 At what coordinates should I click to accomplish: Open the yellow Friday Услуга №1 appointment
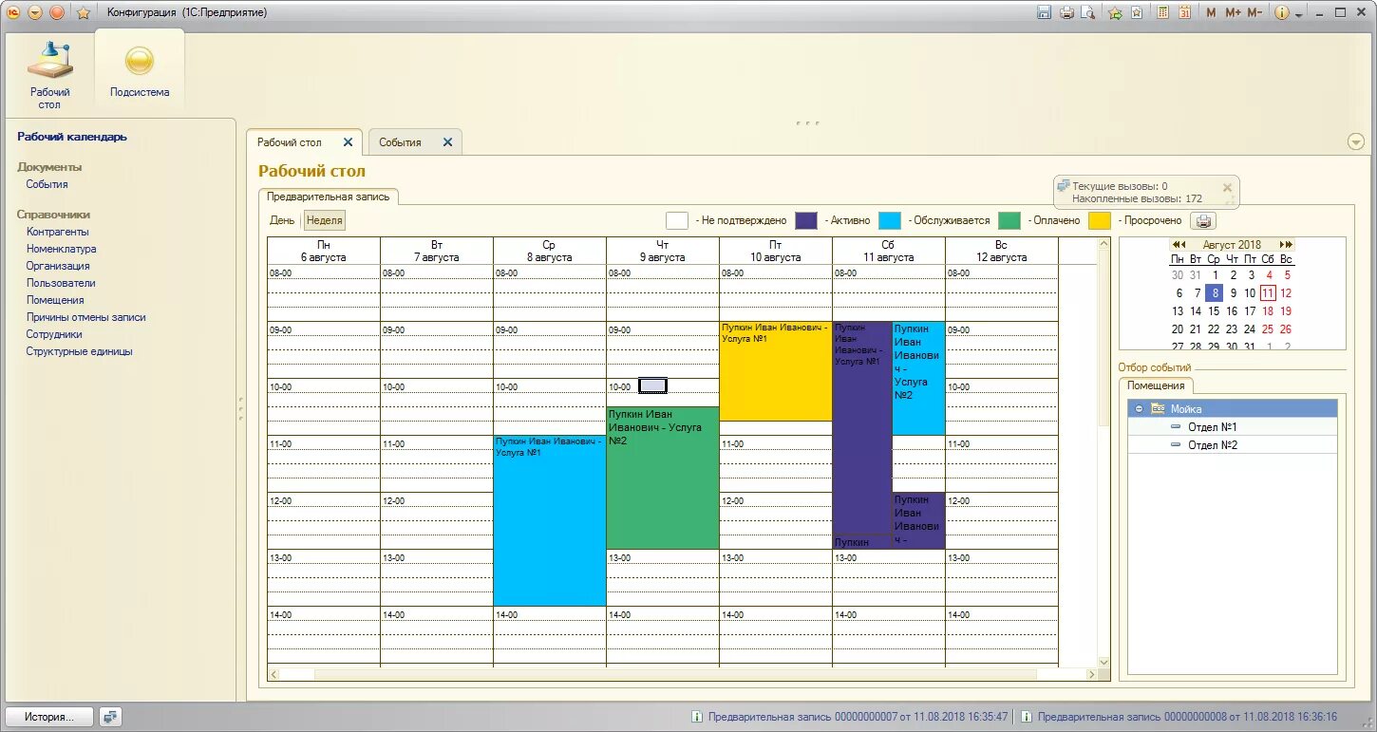(x=775, y=371)
